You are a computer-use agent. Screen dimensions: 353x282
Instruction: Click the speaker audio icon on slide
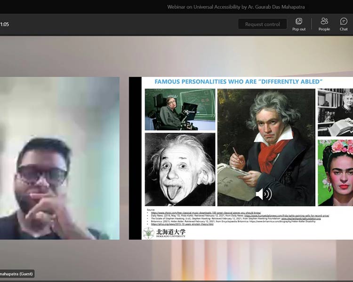(263, 194)
